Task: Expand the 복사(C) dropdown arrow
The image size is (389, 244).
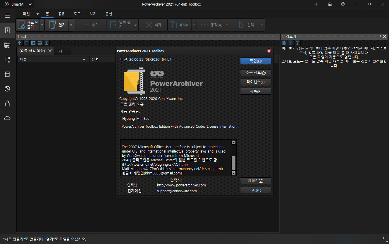Action: (x=194, y=25)
